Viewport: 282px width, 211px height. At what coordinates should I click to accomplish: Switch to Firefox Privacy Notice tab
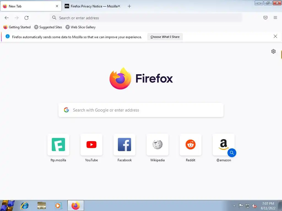(x=92, y=6)
